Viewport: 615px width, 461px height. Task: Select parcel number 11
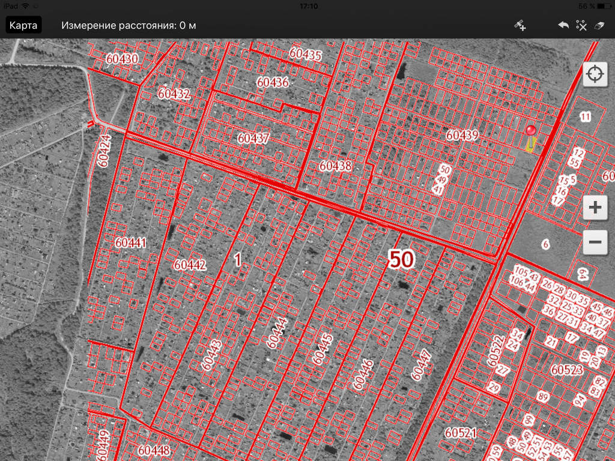pos(585,116)
